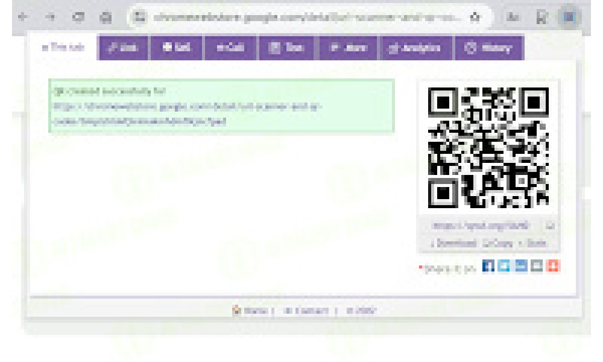Open the Home link in the footer
The width and height of the screenshot is (603, 362).
[x=250, y=311]
